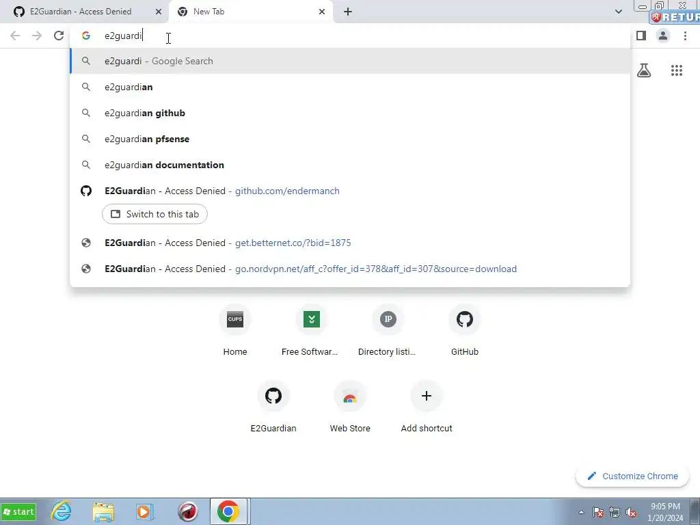
Task: Open Windows Media Player taskbar icon
Action: tap(144, 511)
